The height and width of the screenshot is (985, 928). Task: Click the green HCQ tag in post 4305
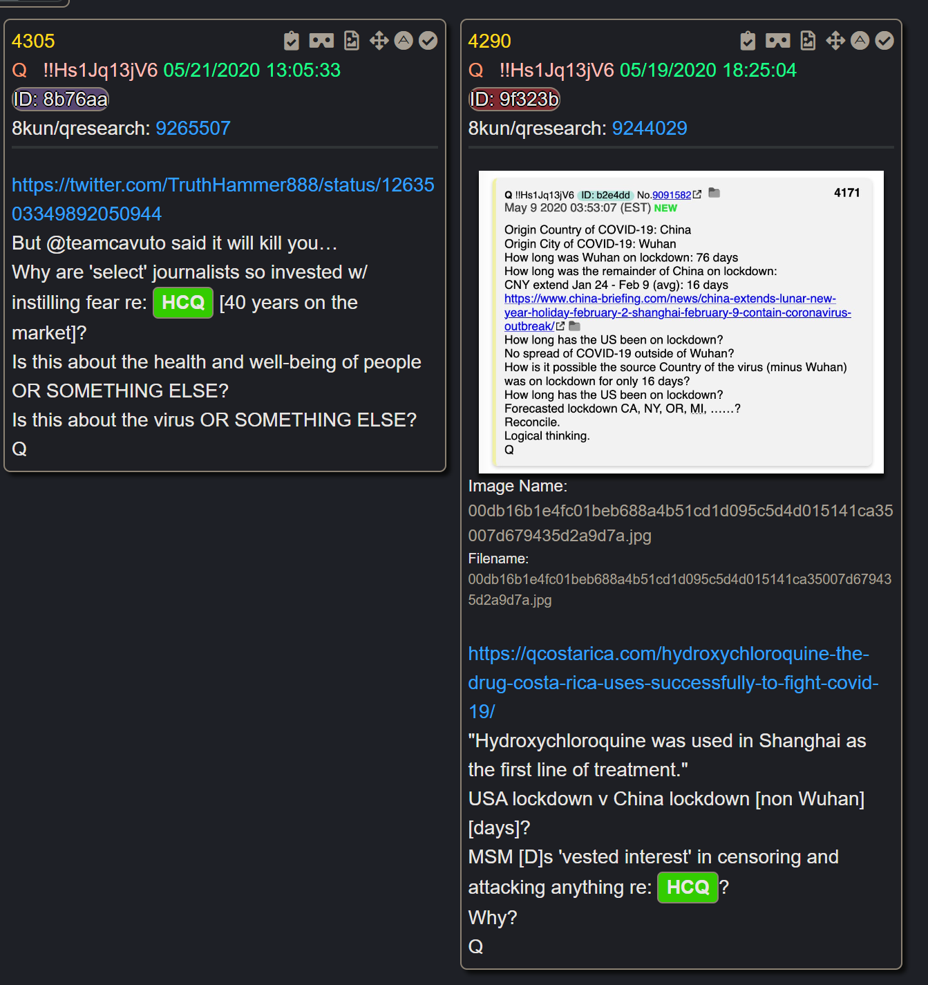183,303
